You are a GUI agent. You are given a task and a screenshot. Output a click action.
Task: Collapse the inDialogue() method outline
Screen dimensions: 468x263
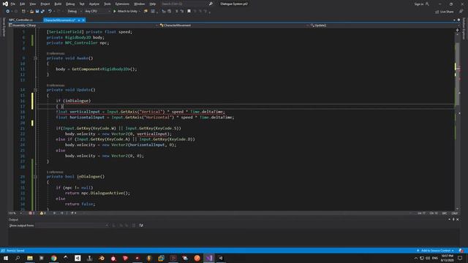(36, 177)
